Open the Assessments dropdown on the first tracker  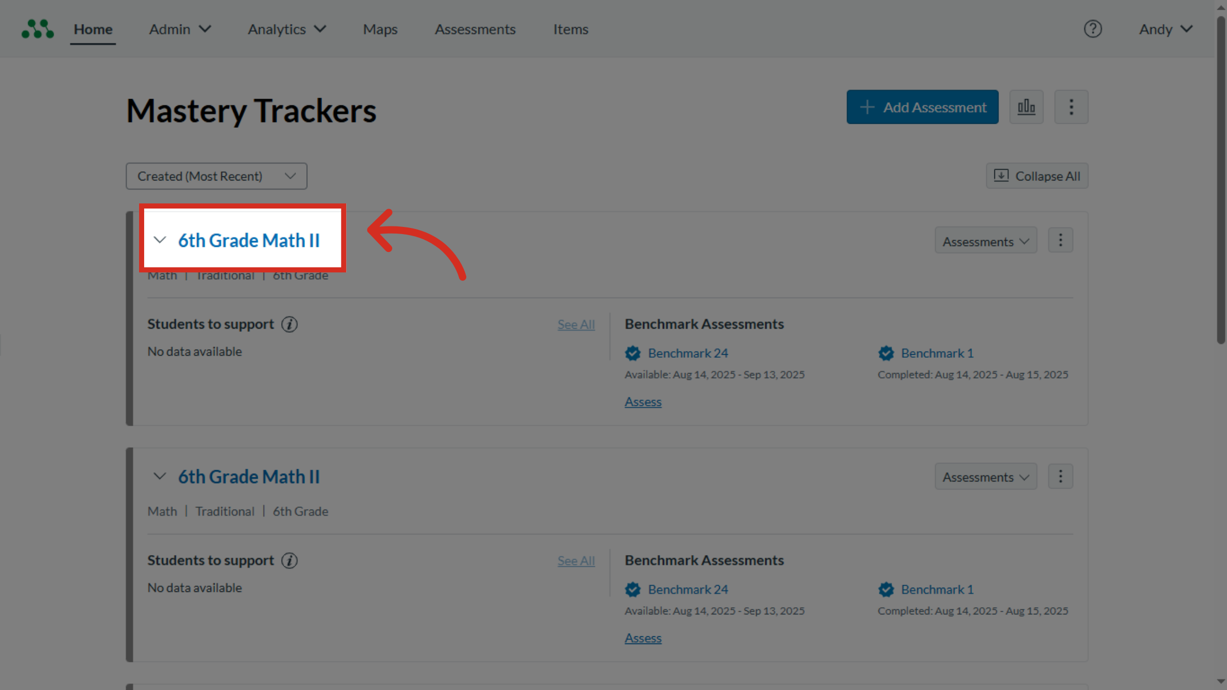[985, 240]
